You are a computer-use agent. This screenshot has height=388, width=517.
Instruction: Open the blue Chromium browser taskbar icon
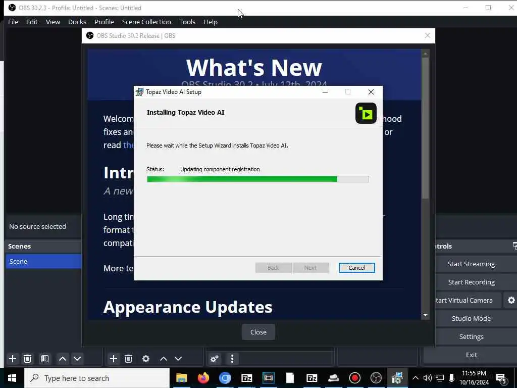(x=225, y=378)
